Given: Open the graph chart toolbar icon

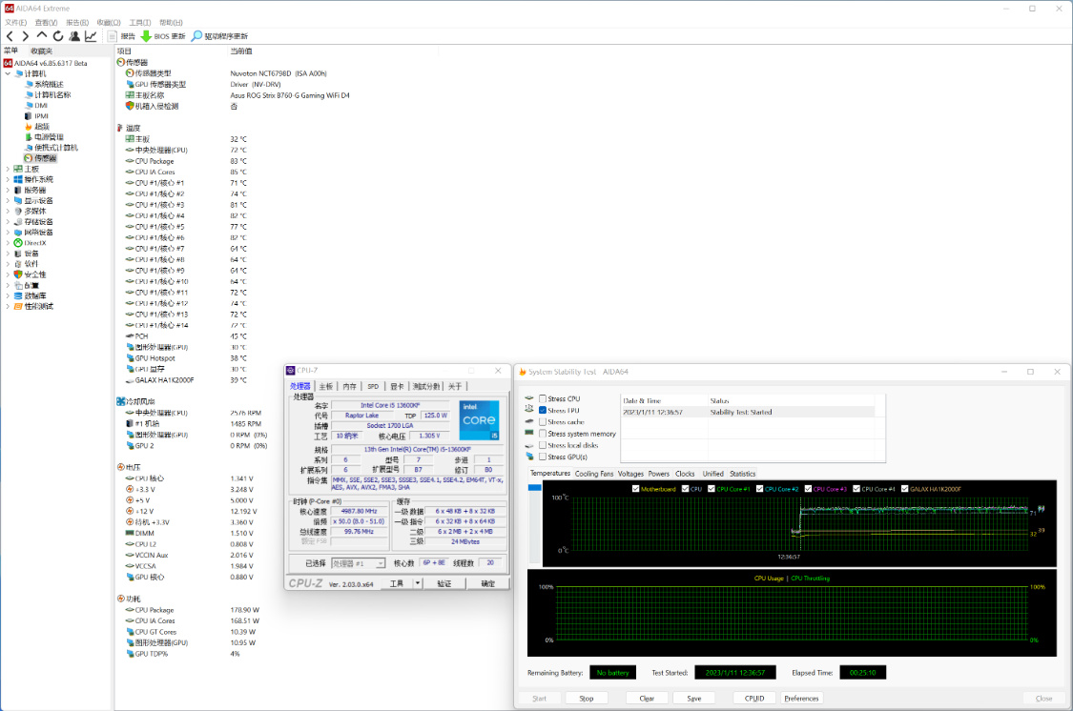Looking at the screenshot, I should point(91,36).
